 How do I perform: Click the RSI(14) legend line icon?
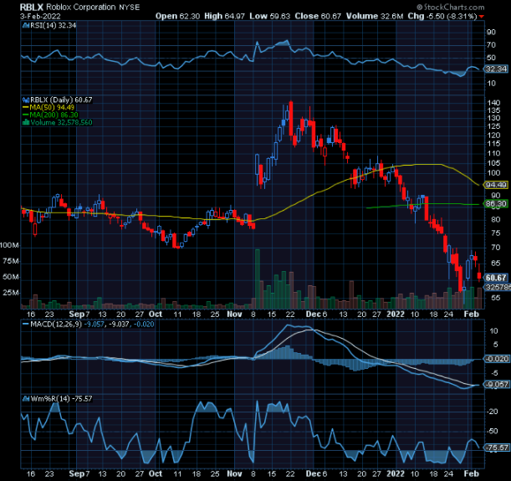(x=26, y=25)
